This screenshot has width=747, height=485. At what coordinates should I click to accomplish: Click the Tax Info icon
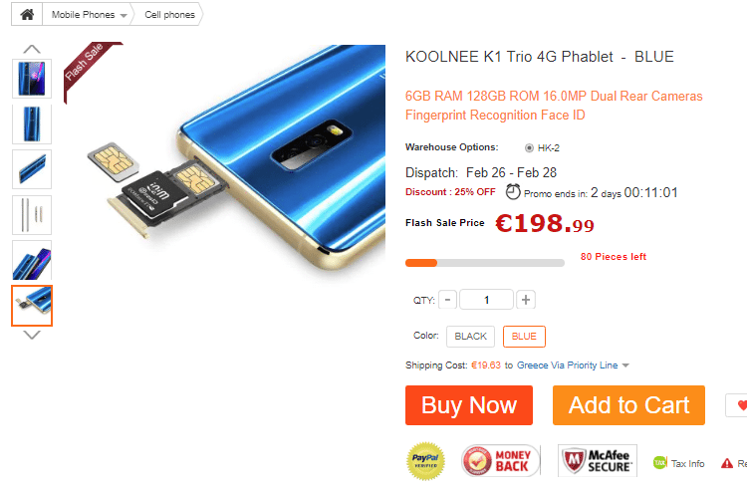[x=659, y=463]
